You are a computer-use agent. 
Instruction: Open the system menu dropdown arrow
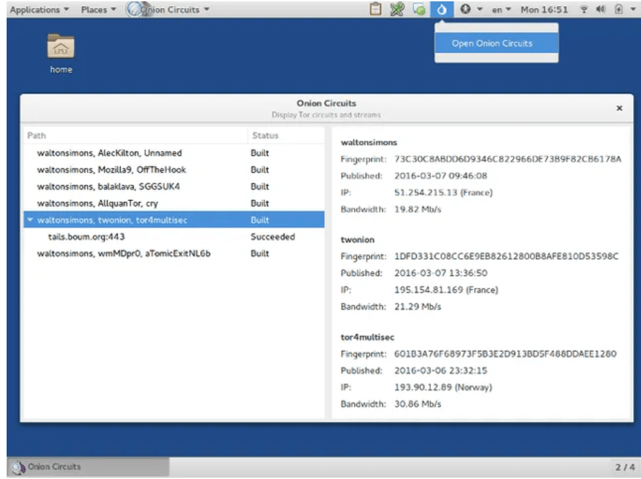point(633,9)
